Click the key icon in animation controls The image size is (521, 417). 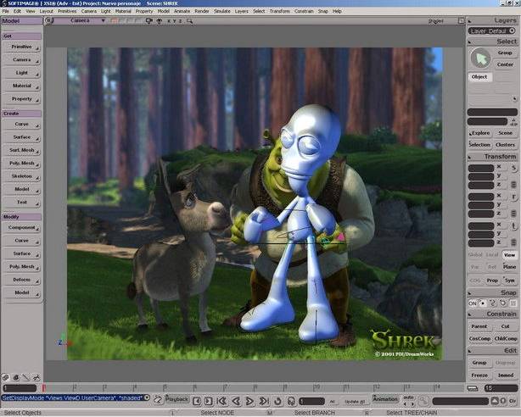pyautogui.click(x=423, y=401)
